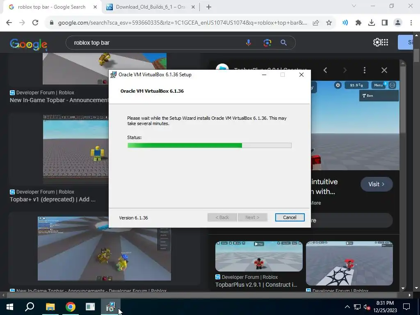Select the black star floor thumbnail

point(349,263)
